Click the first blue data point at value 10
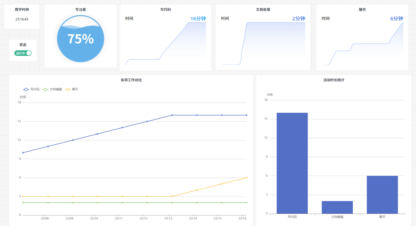Screen dimensions: 416x229 click(x=23, y=153)
